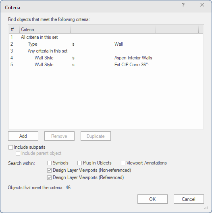Select the Type criteria row
The width and height of the screenshot is (212, 213).
[x=106, y=44]
